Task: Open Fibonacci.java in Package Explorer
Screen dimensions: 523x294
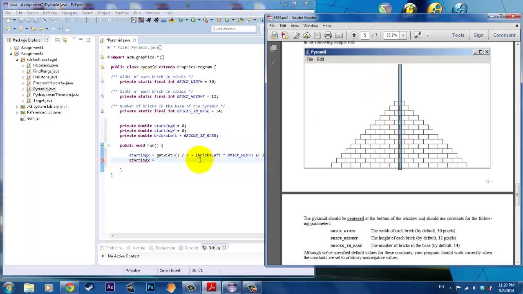Action: pos(45,65)
